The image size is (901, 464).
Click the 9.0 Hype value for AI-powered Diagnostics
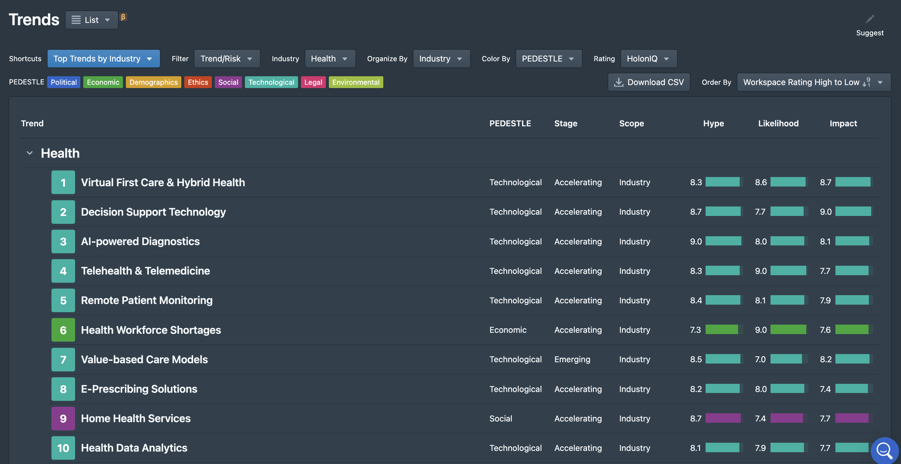[x=696, y=241]
